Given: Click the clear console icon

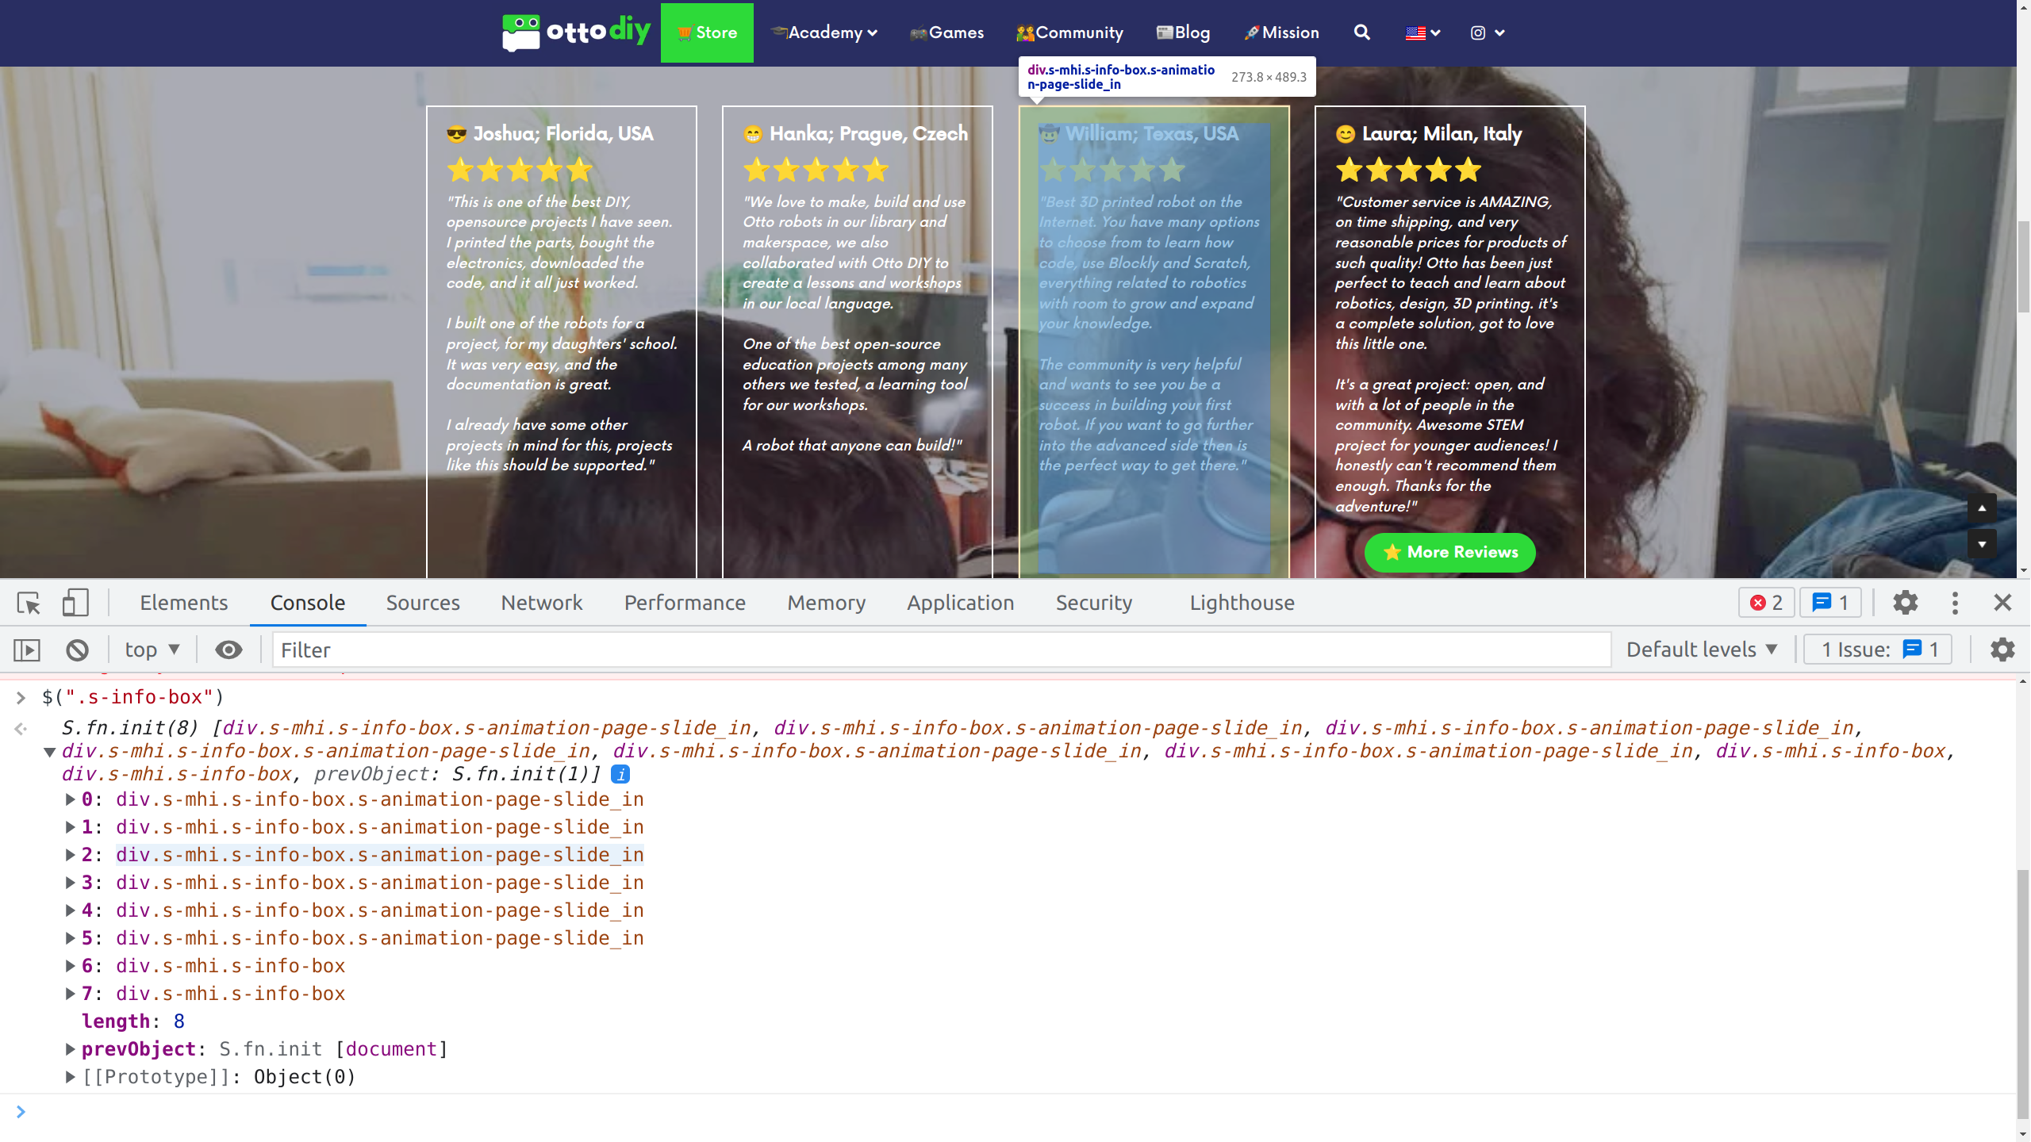Looking at the screenshot, I should [77, 650].
